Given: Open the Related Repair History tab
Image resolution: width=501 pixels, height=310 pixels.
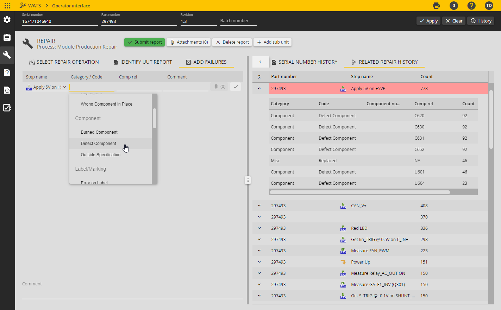Looking at the screenshot, I should click(x=384, y=62).
